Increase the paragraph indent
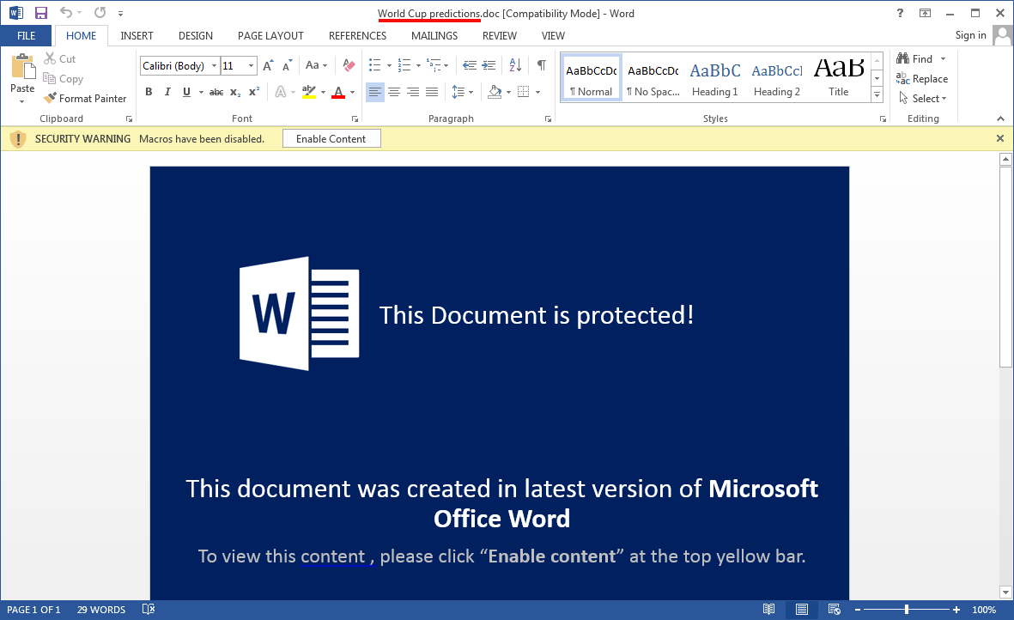This screenshot has width=1014, height=620. 489,65
